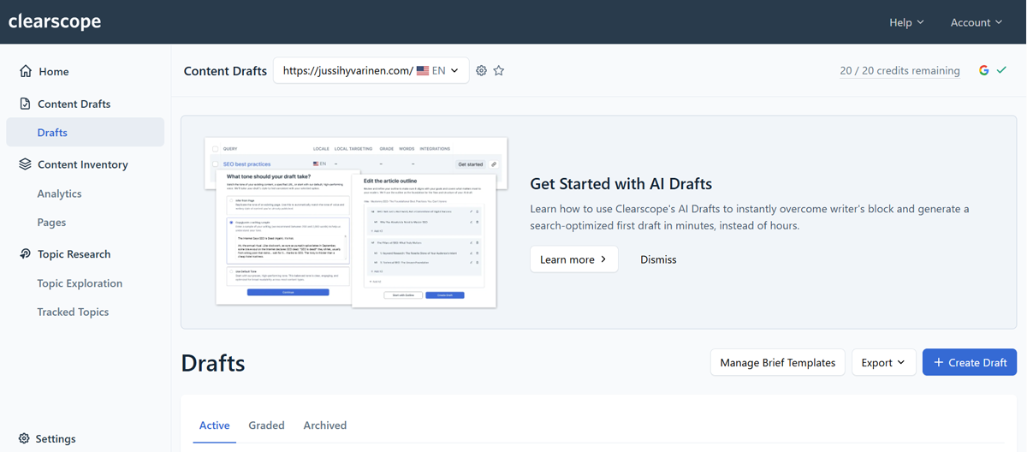Click the Settings gear icon in sidebar

[x=24, y=438]
